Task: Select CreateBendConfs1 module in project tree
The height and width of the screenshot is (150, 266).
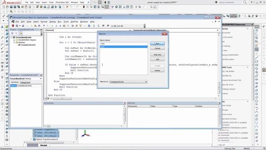Action: [x=28, y=45]
